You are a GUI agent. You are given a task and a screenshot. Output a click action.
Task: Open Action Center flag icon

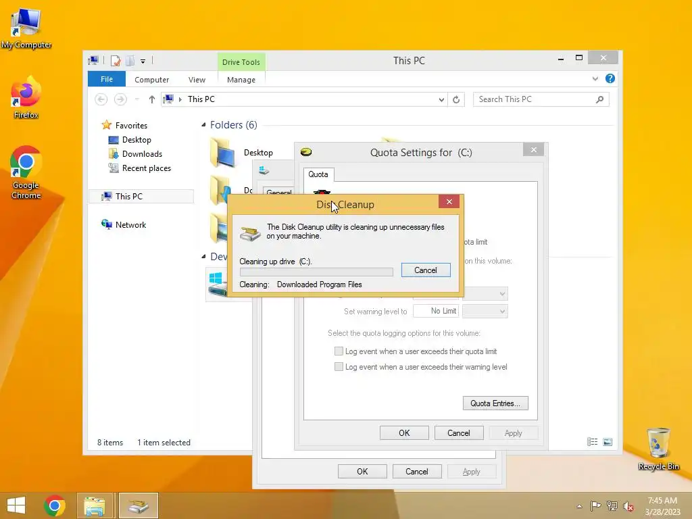(x=595, y=506)
